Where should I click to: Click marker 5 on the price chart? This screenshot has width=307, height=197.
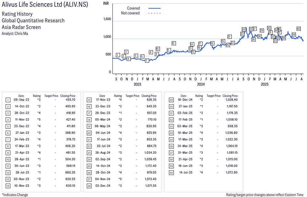tap(136, 56)
